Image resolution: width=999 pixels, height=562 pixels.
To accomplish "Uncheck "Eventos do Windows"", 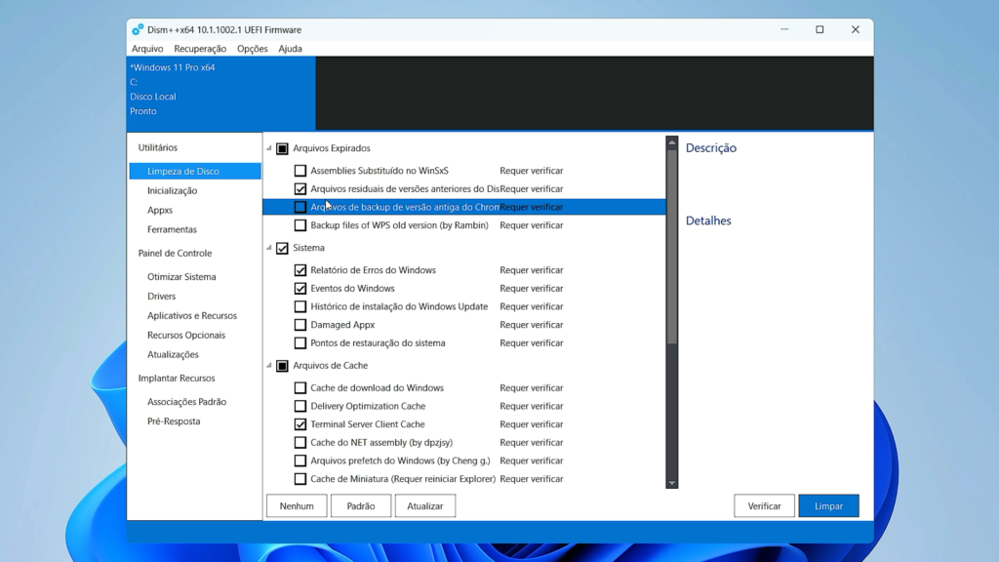I will pyautogui.click(x=300, y=288).
